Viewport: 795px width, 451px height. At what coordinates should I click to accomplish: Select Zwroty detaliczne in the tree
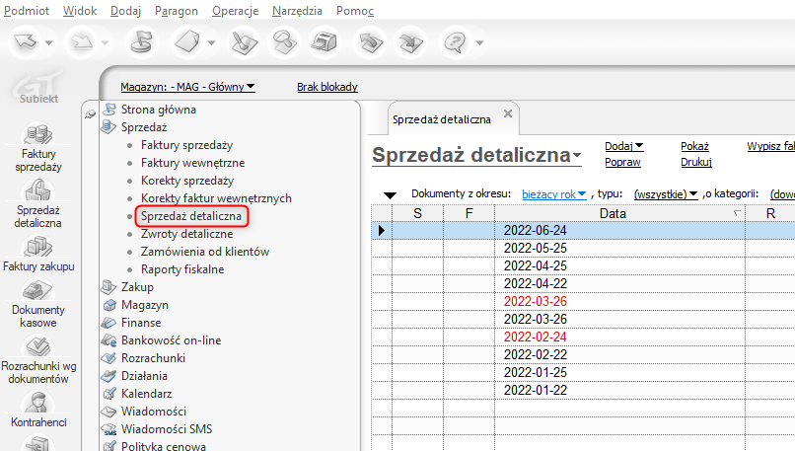pos(187,234)
